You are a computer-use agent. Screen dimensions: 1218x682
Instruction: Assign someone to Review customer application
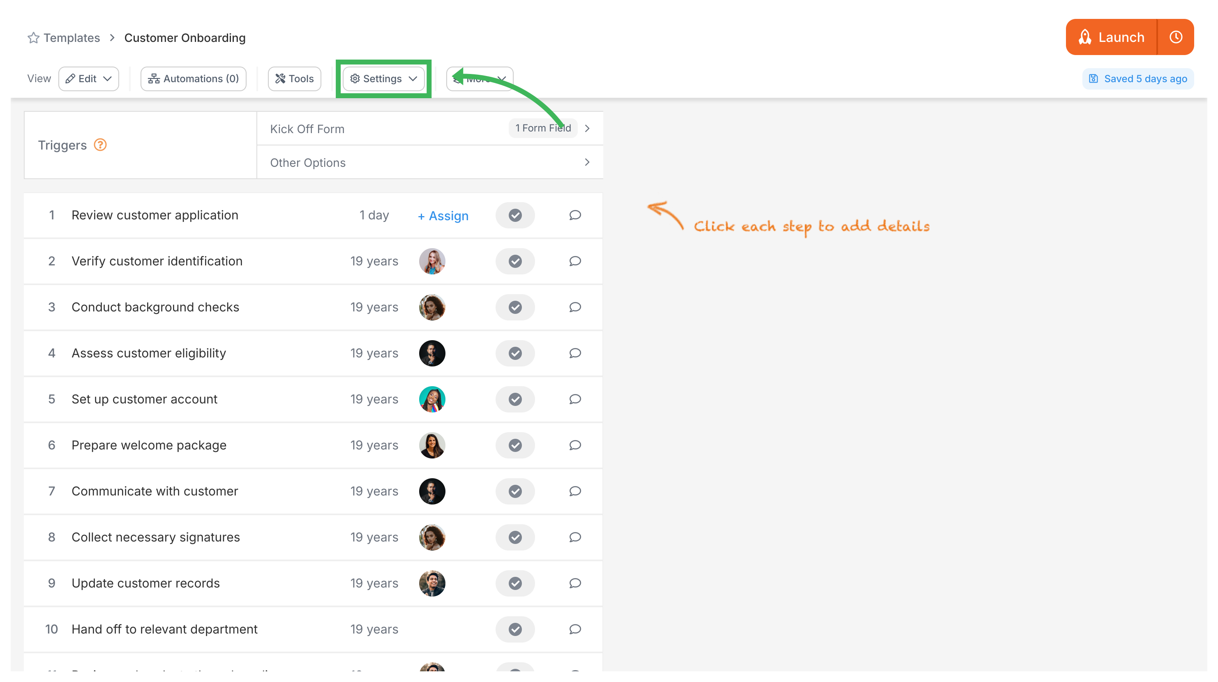(443, 216)
